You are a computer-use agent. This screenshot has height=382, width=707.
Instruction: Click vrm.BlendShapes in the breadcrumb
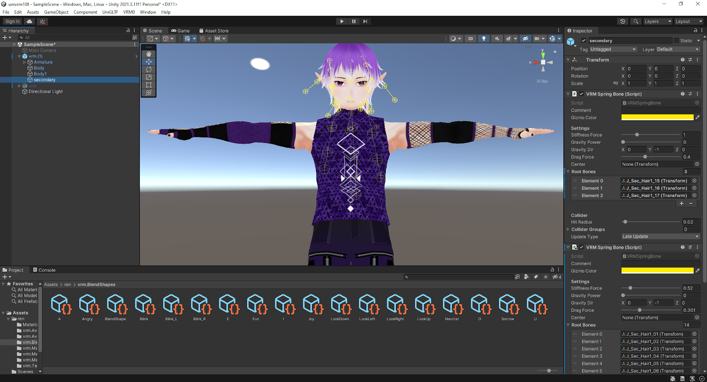tap(96, 285)
